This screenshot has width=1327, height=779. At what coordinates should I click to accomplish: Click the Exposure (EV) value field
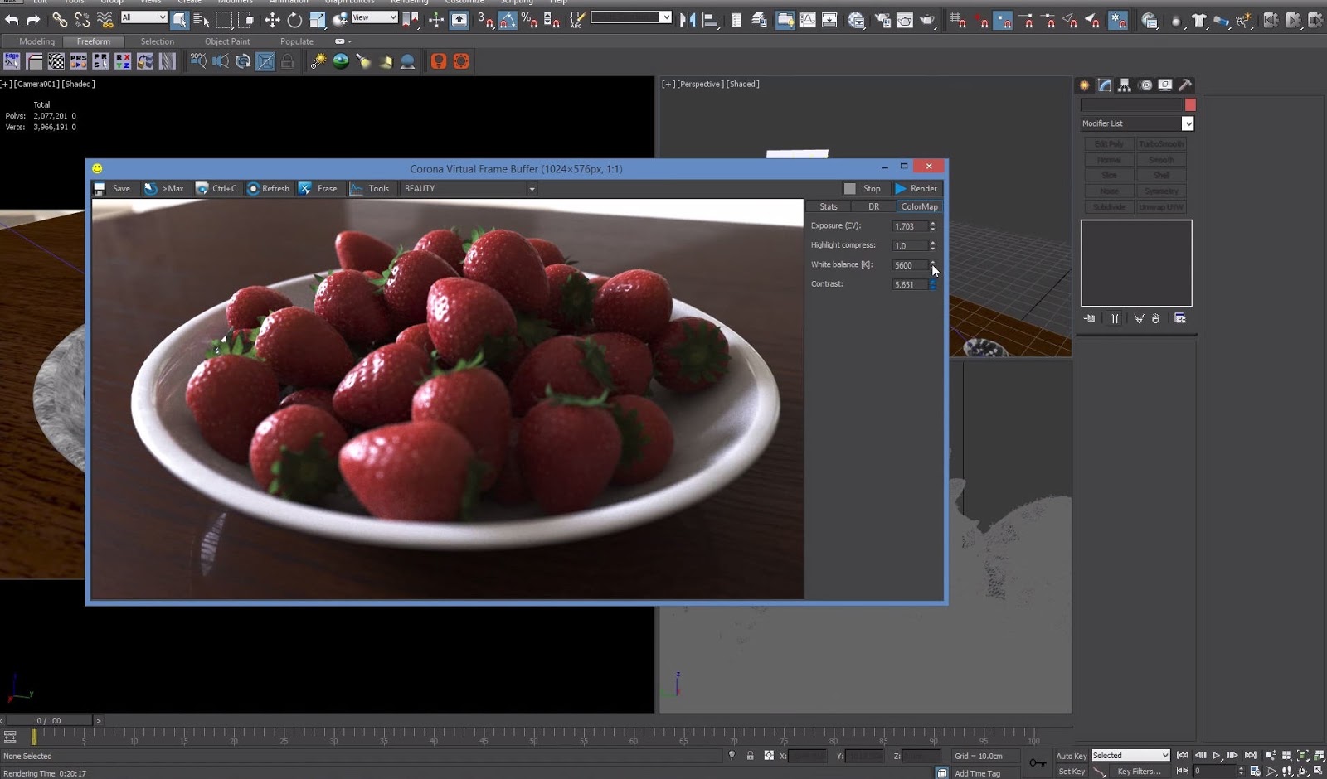pyautogui.click(x=910, y=226)
